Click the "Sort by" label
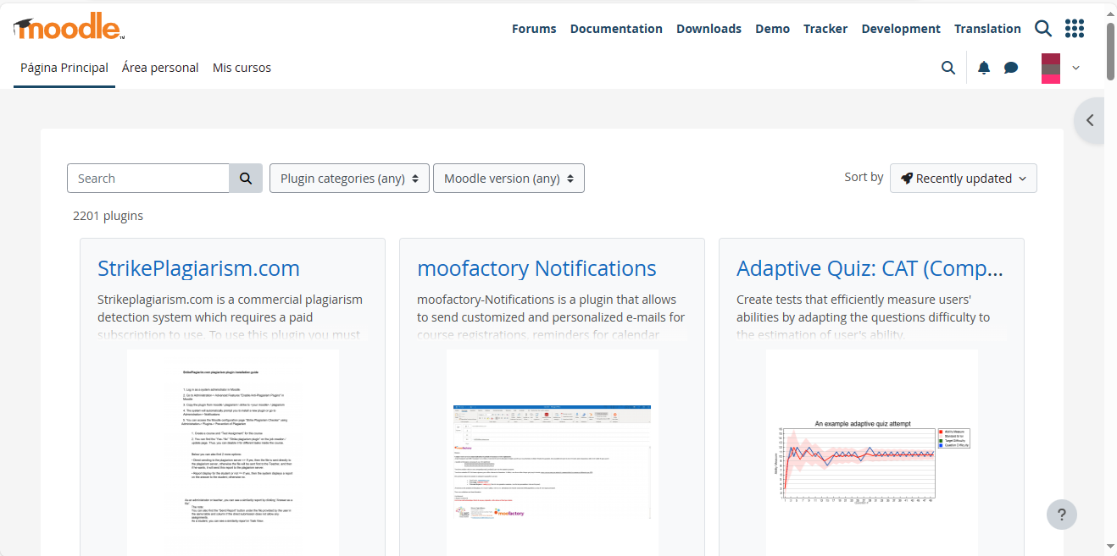1117x556 pixels. (864, 177)
